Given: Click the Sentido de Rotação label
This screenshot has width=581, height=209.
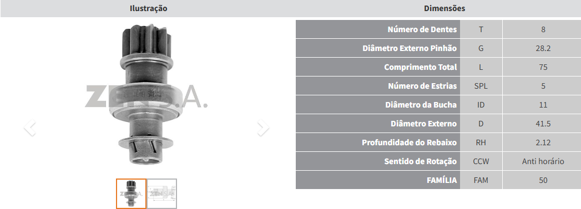Looking at the screenshot, I should [420, 161].
